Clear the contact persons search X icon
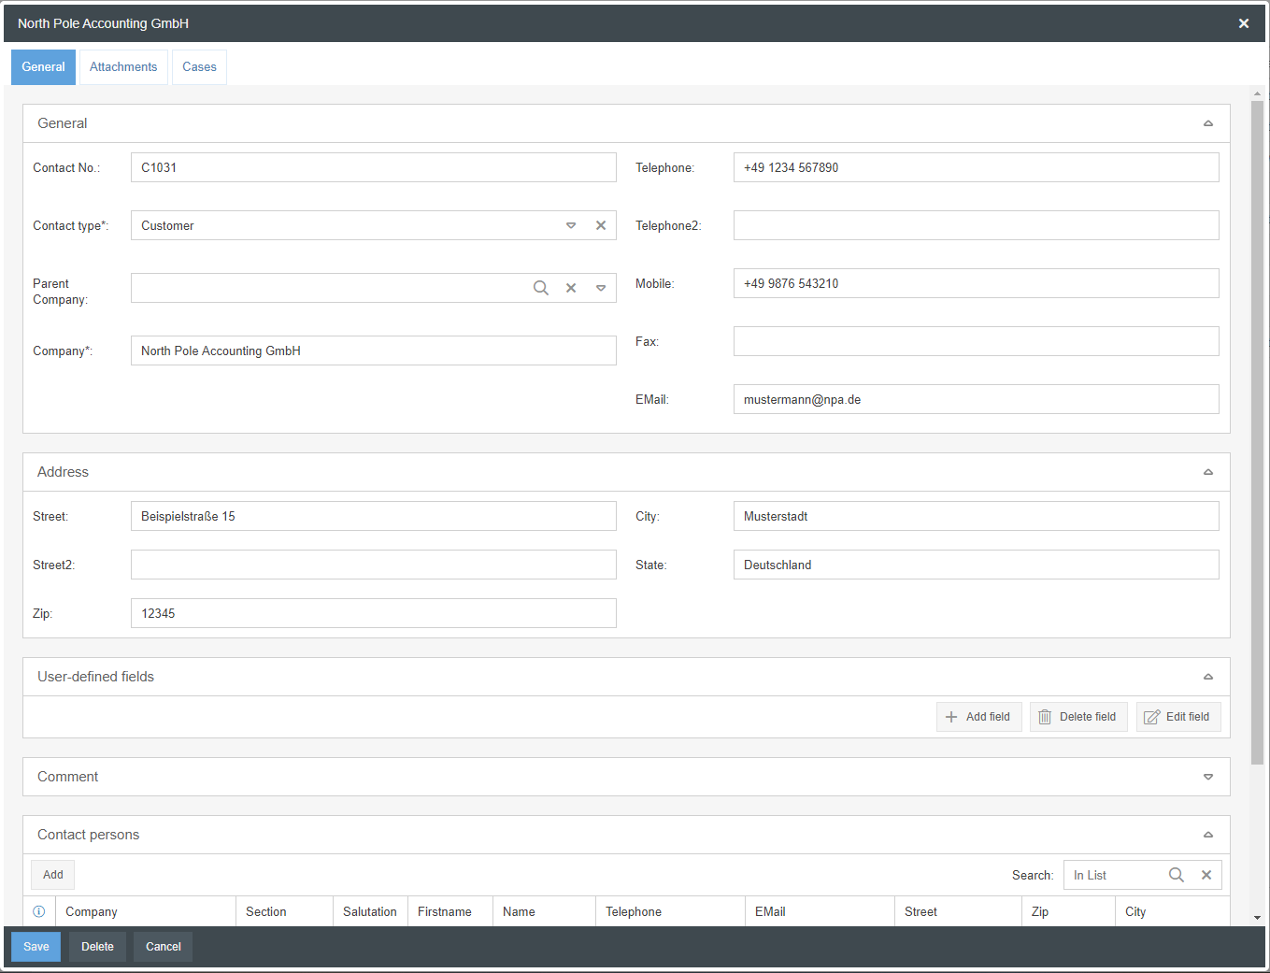This screenshot has width=1270, height=973. [x=1206, y=875]
